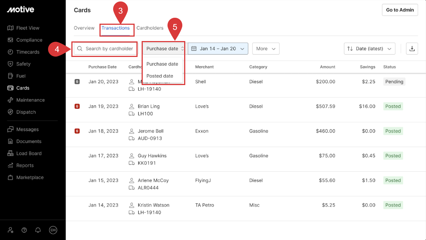The image size is (426, 240).
Task: Open the Purchase date filter dropdown
Action: pos(163,48)
